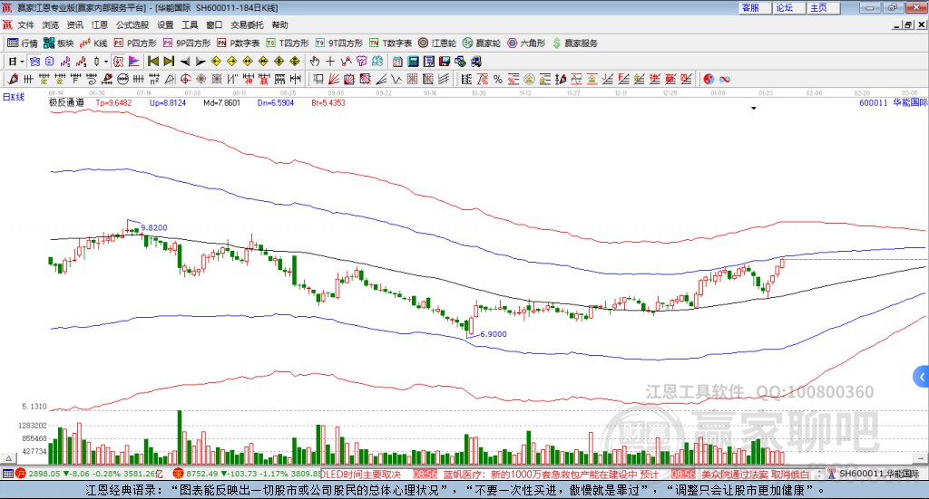Click the purple 节 icon
Viewport: 929px width, 499px height.
point(361,62)
